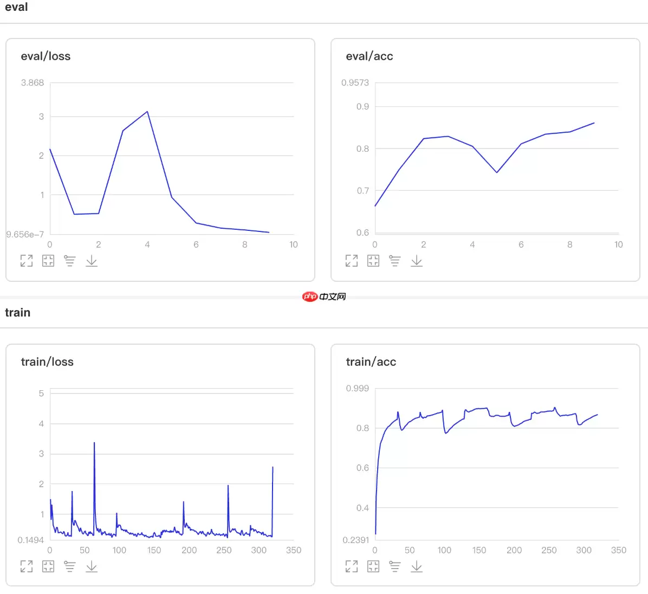The image size is (648, 594).
Task: Download the eval/acc chart data
Action: 417,261
